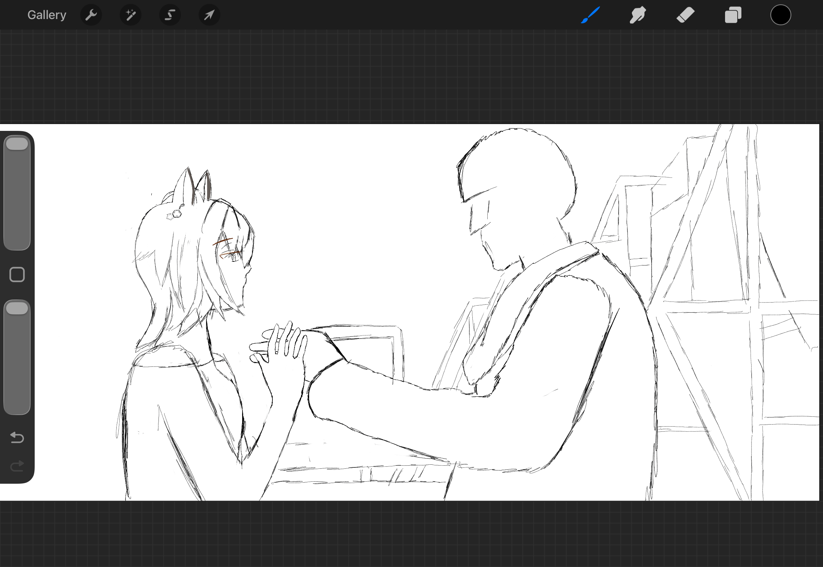Select the Paint brush tool
Viewport: 823px width, 567px height.
pyautogui.click(x=591, y=15)
